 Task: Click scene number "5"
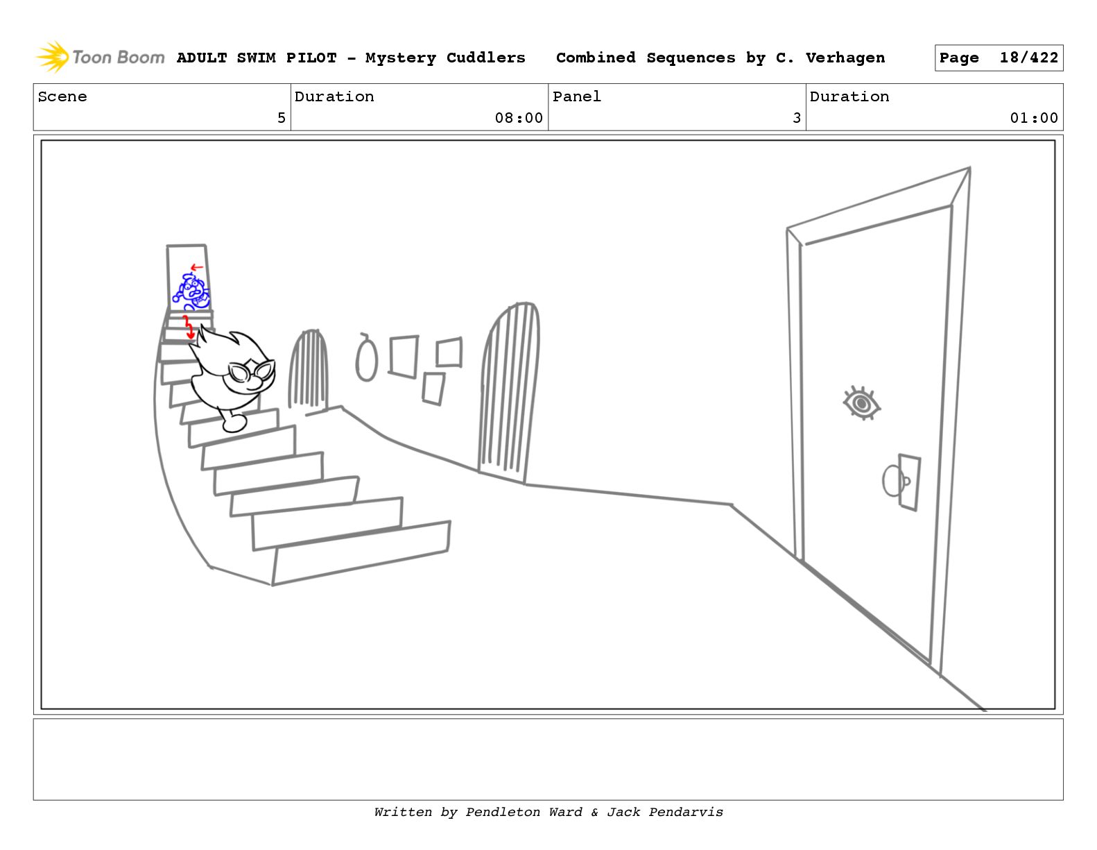coord(282,118)
